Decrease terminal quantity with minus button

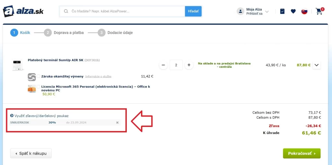click(163, 65)
